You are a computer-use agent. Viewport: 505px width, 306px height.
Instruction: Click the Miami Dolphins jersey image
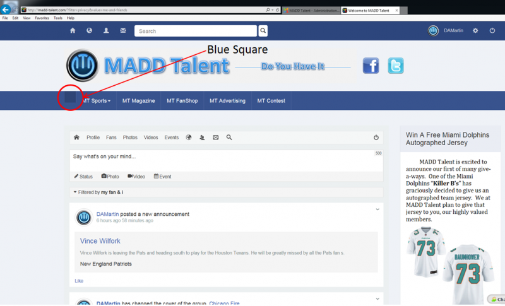tap(450, 266)
